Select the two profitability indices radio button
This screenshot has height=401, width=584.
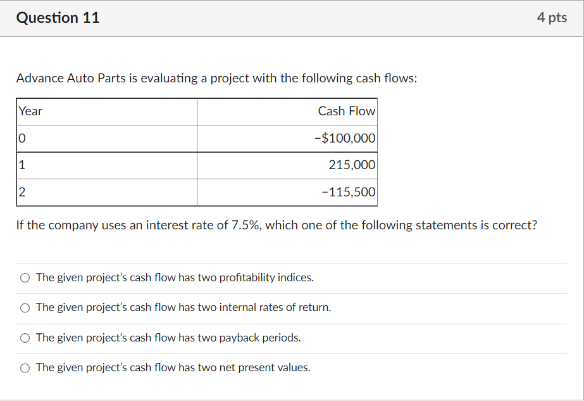[x=25, y=278]
